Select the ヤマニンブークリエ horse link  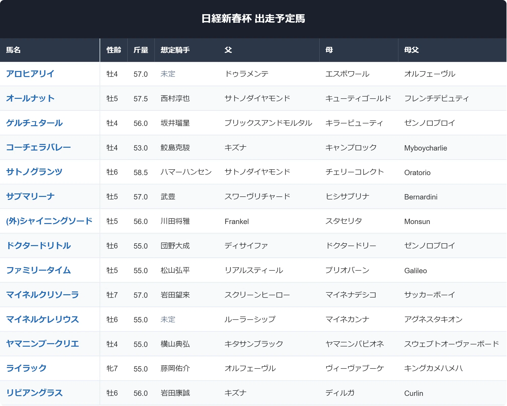[43, 344]
